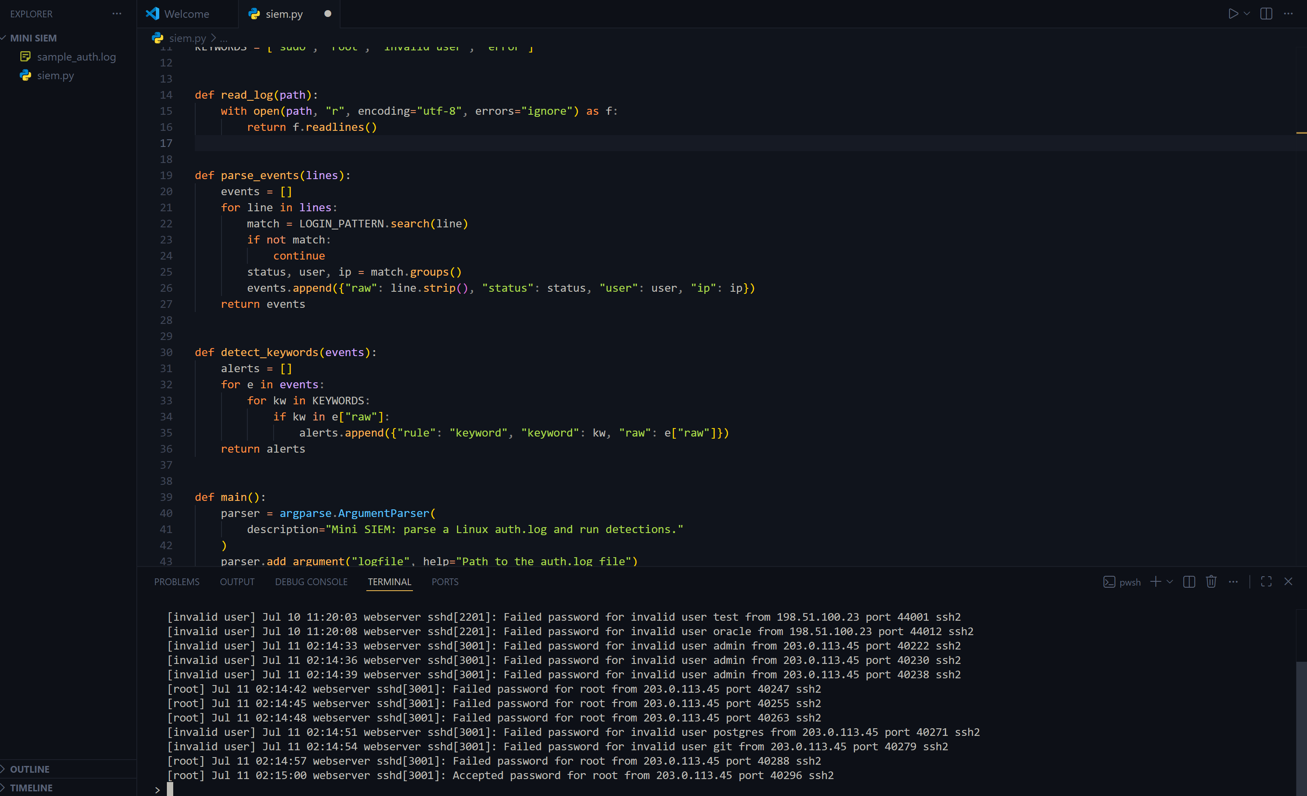This screenshot has width=1307, height=796.
Task: Open the launch profile dropdown chevron
Action: (x=1170, y=582)
